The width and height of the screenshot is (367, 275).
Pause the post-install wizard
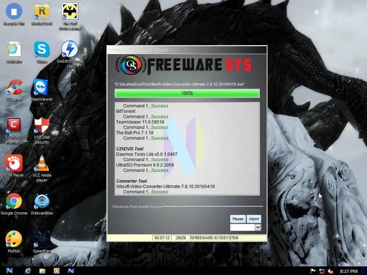click(x=238, y=219)
